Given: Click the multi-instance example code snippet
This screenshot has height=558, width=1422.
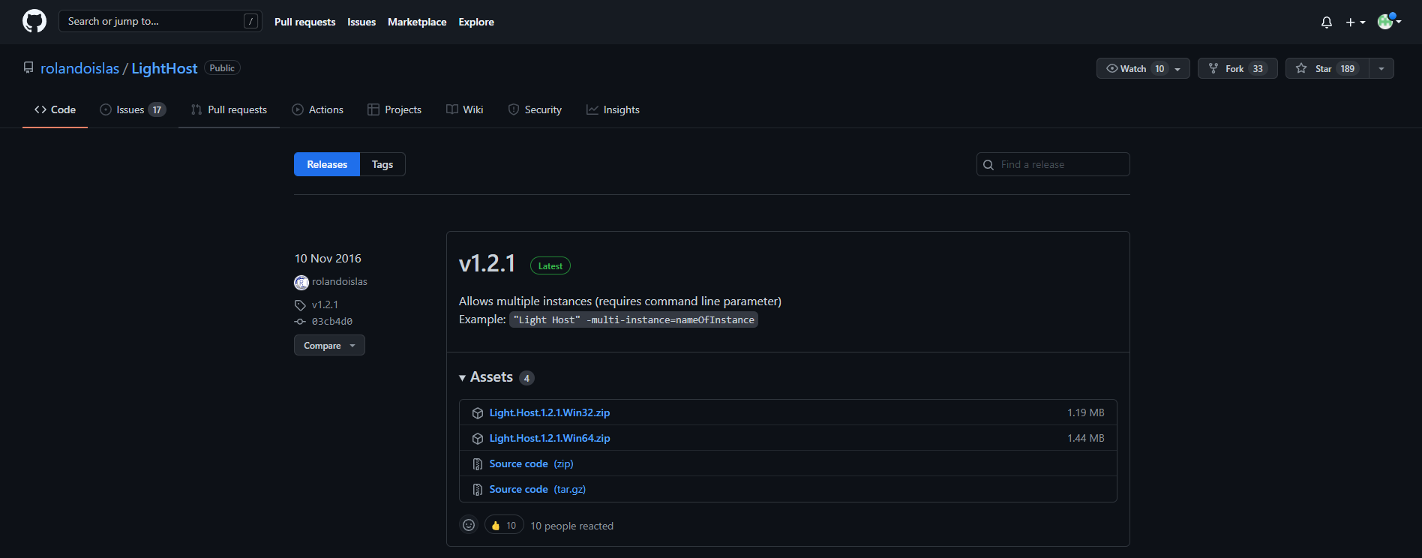Looking at the screenshot, I should (x=634, y=319).
